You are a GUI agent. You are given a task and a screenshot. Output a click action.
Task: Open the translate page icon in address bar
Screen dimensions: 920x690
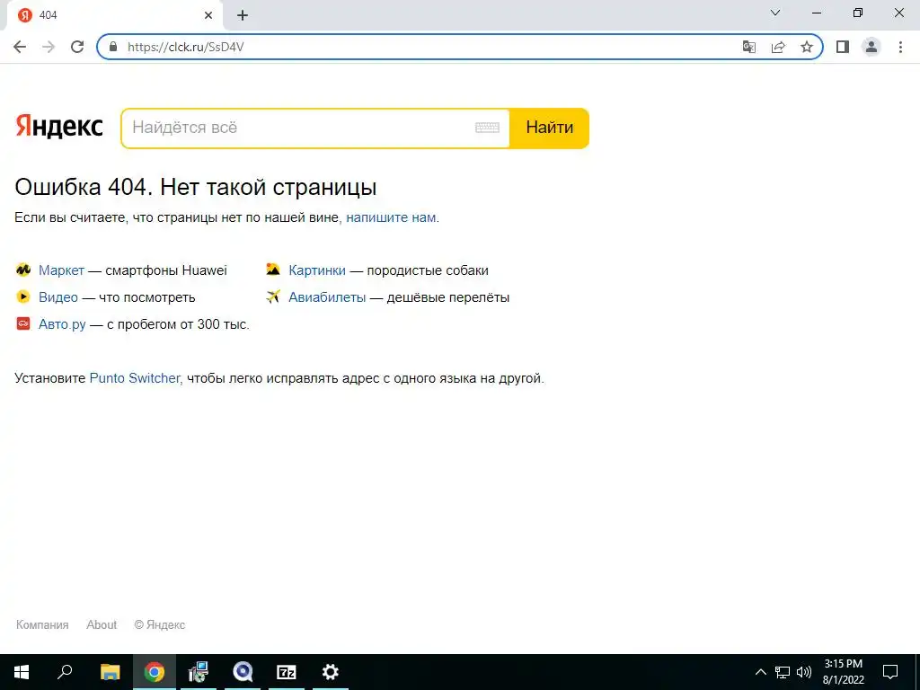tap(749, 47)
